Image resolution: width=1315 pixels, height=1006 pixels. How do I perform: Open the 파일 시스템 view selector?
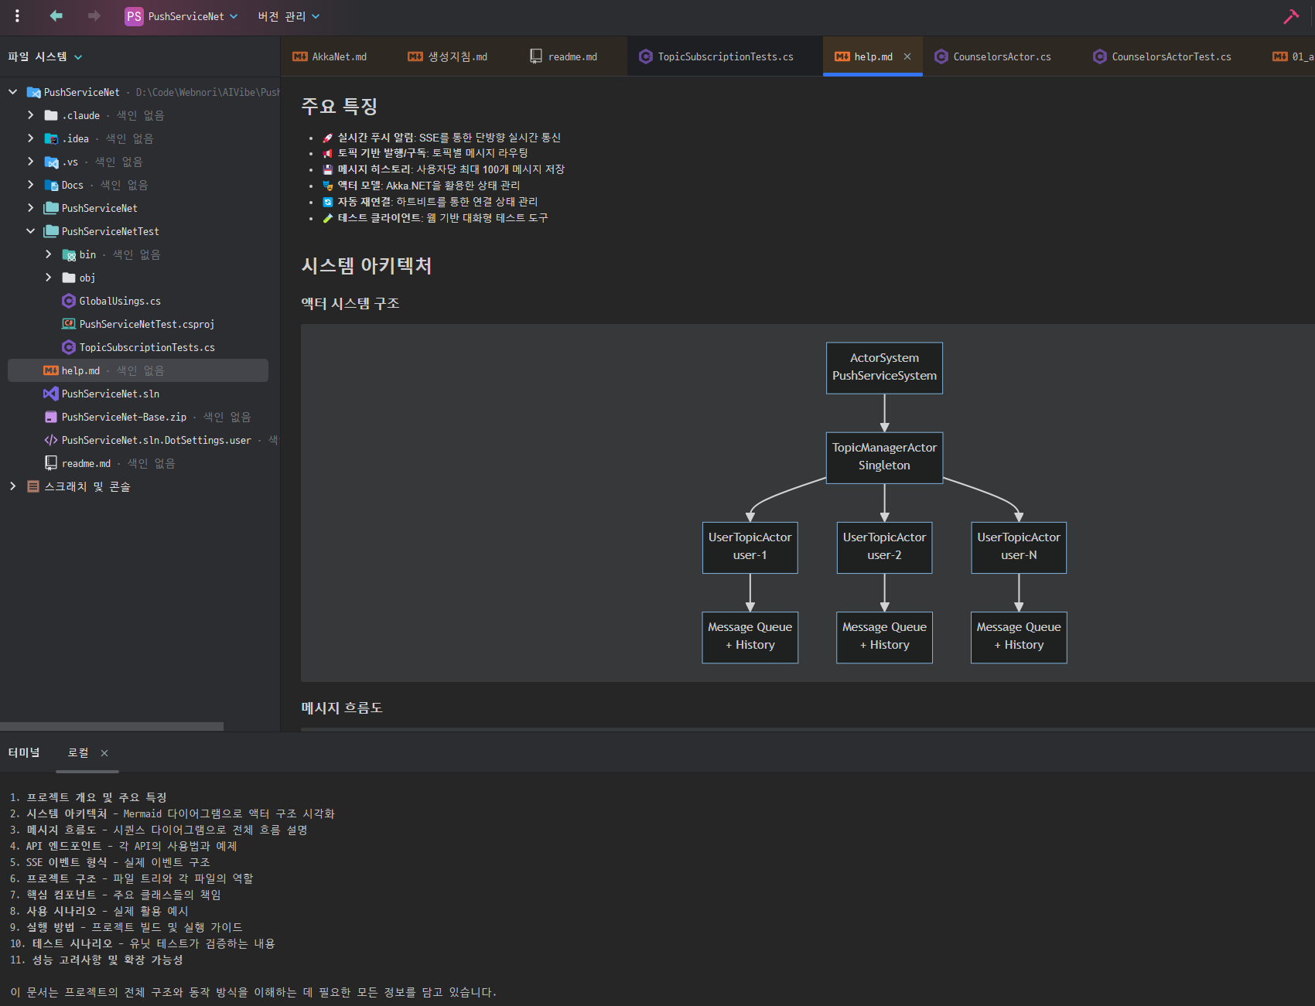coord(45,56)
